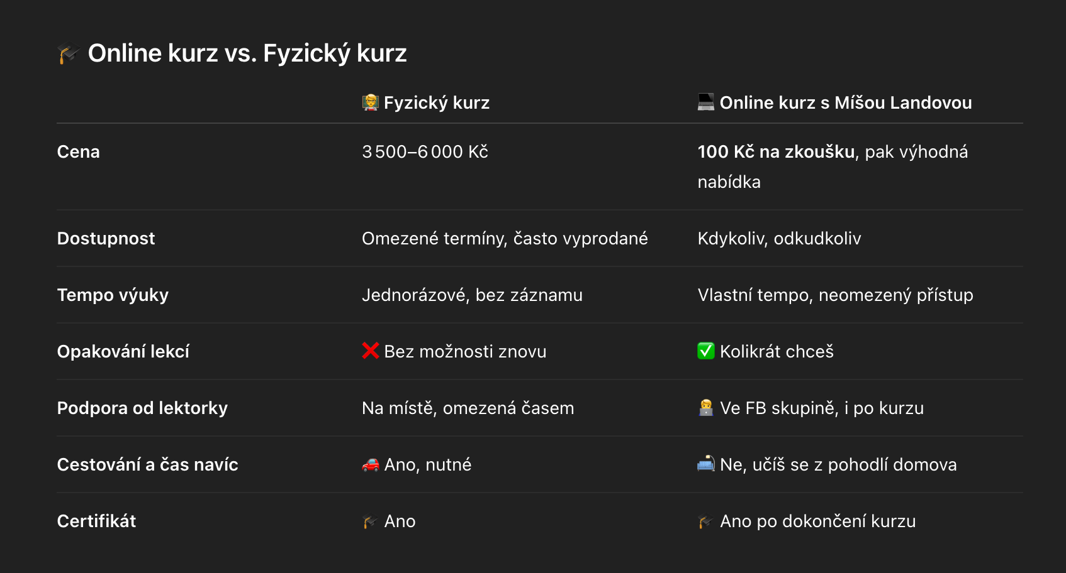The height and width of the screenshot is (573, 1066).
Task: Click the red car emoji before Ano, nutné
Action: click(x=371, y=464)
